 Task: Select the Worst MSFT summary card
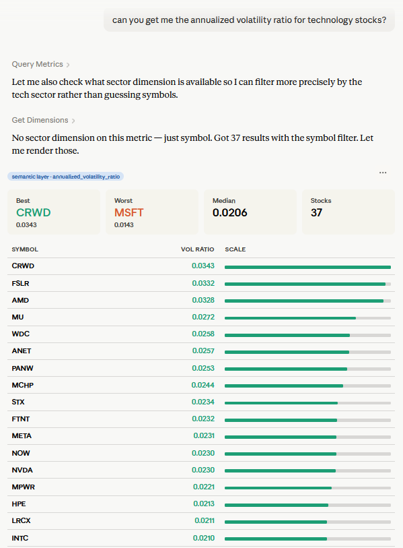pos(152,212)
